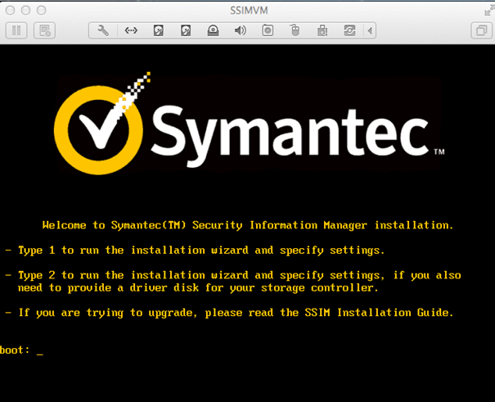The height and width of the screenshot is (402, 495).
Task: Click the USB adapter device icon
Action: [x=322, y=30]
